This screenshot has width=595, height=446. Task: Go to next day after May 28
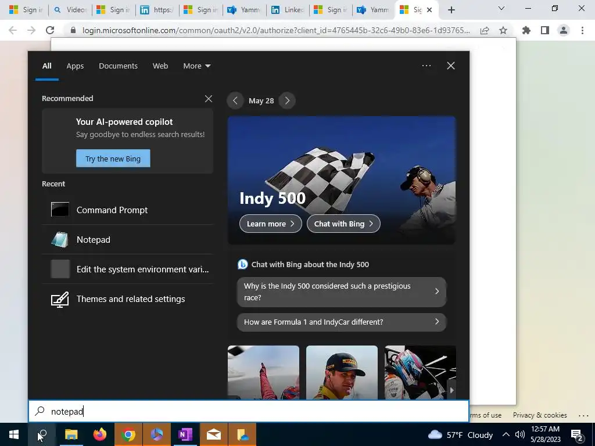[x=287, y=100]
